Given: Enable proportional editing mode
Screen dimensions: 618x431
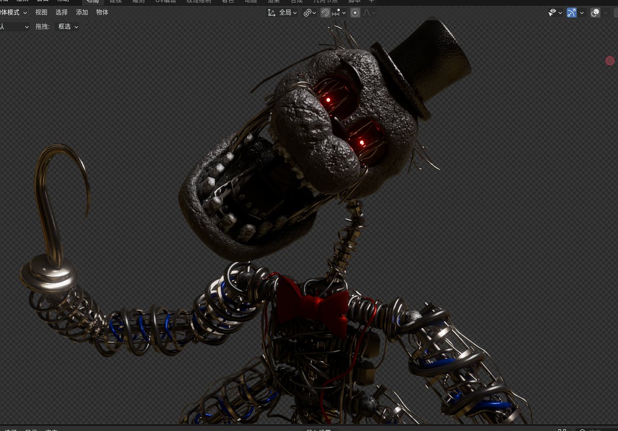Looking at the screenshot, I should pos(354,12).
